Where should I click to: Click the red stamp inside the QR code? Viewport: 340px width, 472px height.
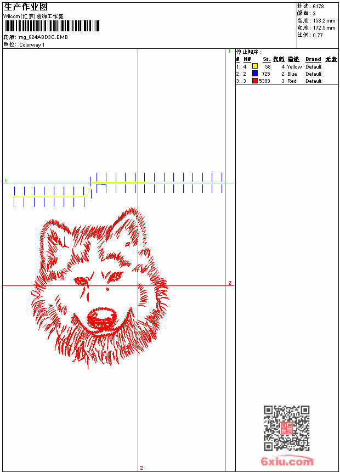pyautogui.click(x=287, y=428)
